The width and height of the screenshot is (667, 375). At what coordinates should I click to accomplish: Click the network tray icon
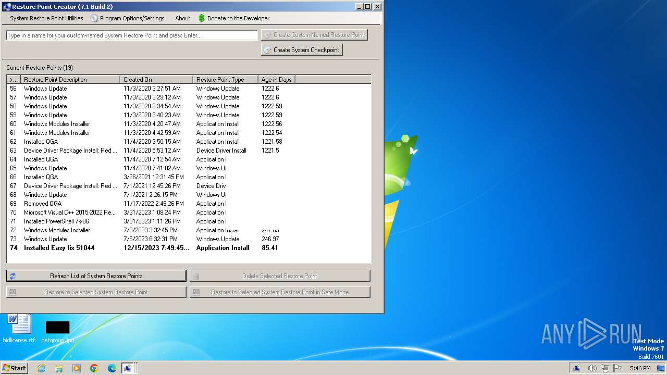tap(604, 368)
